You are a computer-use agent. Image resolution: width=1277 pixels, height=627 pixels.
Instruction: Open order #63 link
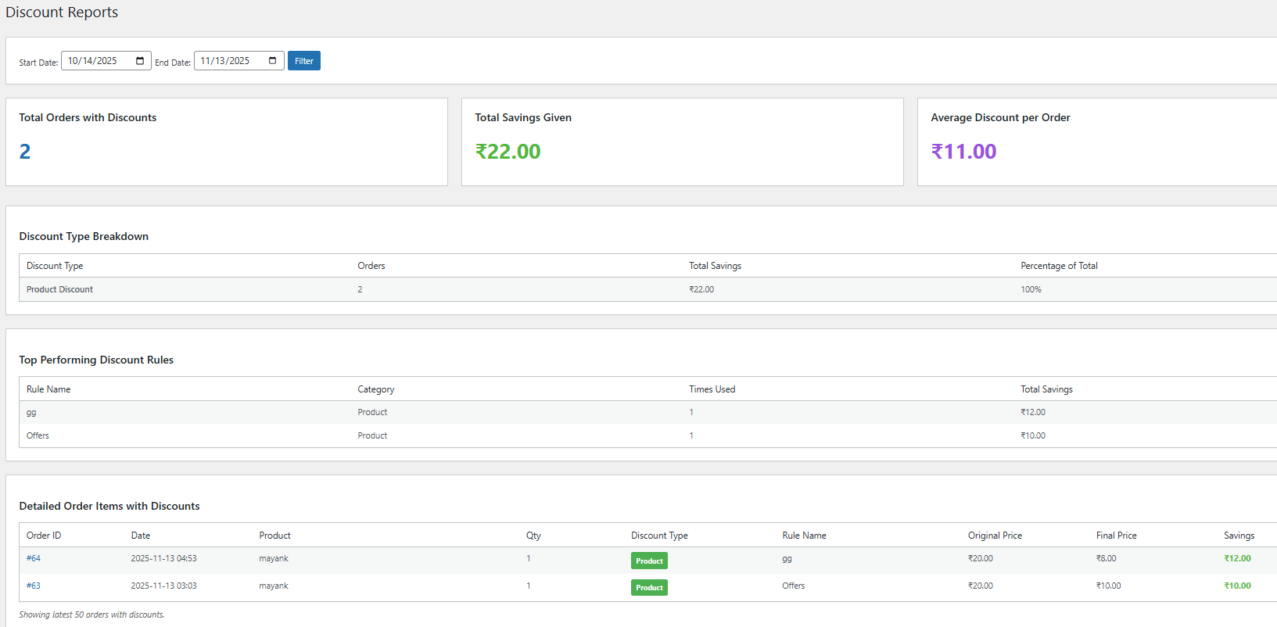34,586
